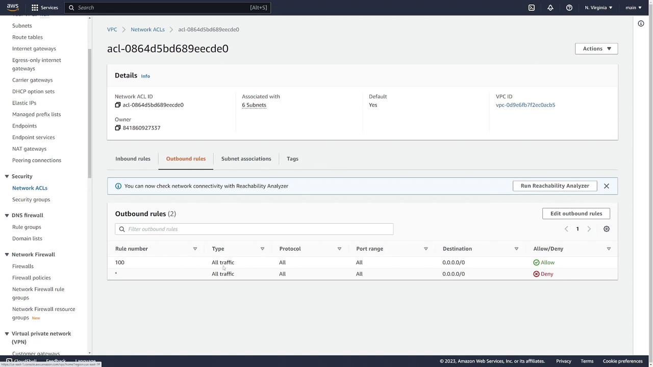Switch to the Inbound rules tab
The image size is (653, 367).
[133, 159]
